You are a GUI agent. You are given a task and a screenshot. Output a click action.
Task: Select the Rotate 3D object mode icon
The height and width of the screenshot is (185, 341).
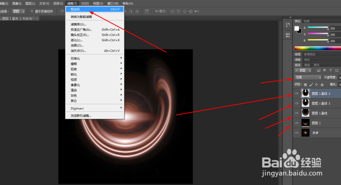pos(173,11)
